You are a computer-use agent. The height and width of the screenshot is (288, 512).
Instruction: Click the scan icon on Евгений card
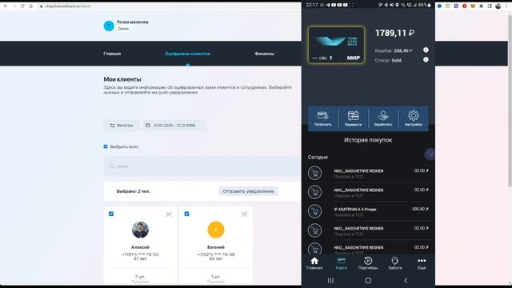244,214
